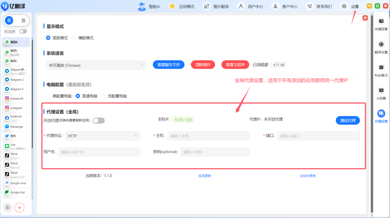Image resolution: width=390 pixels, height=218 pixels.
Task: Open the 代理协议 protocol dropdown
Action: (x=103, y=135)
